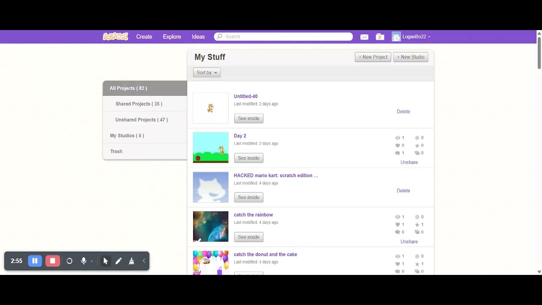
Task: Toggle the recorder microphone
Action: click(x=83, y=261)
